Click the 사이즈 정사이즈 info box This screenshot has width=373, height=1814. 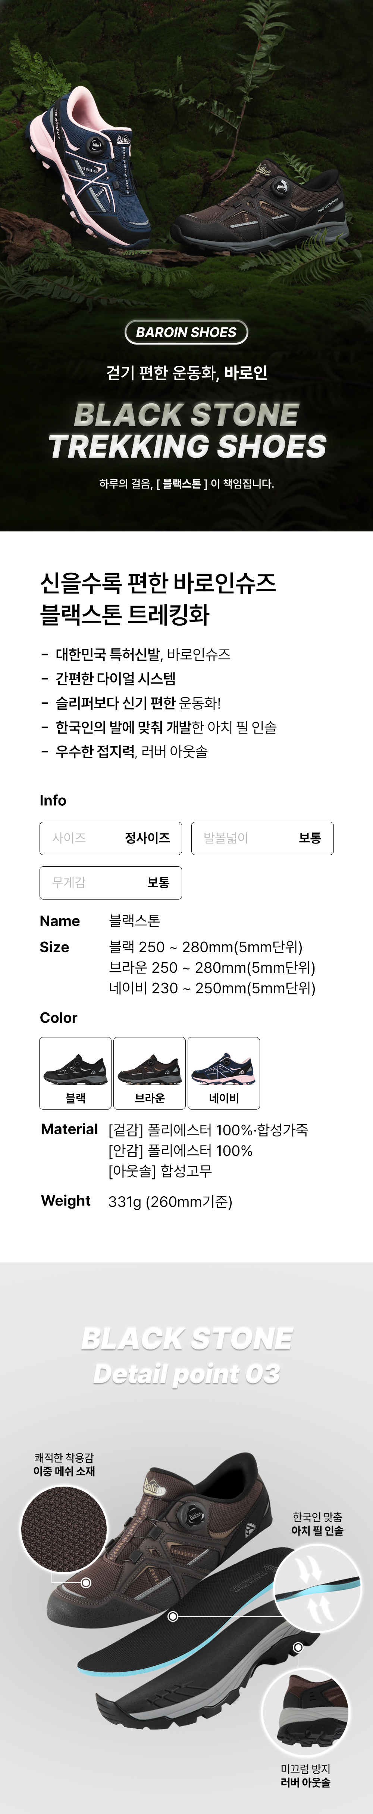[110, 838]
